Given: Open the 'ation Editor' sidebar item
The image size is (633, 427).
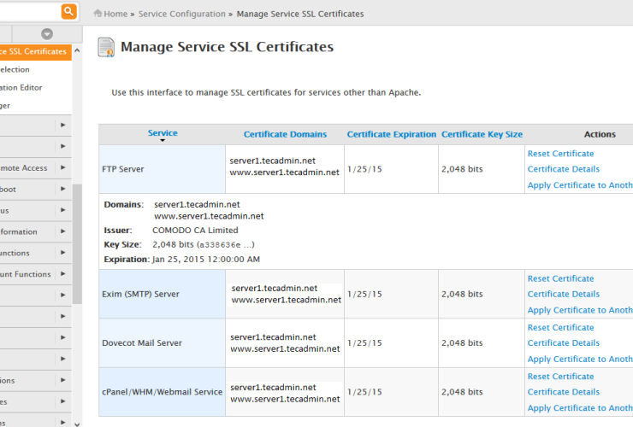Looking at the screenshot, I should point(21,88).
